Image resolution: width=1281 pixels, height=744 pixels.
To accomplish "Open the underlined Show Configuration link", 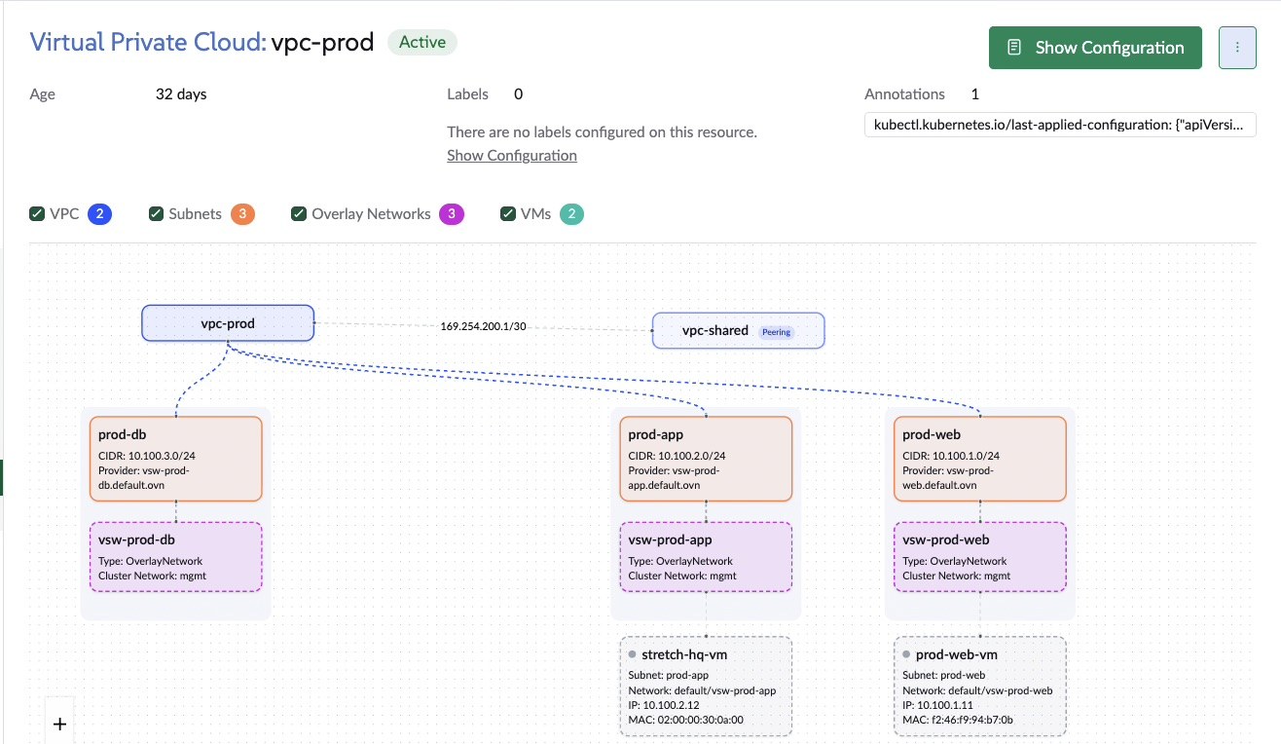I will pyautogui.click(x=512, y=156).
